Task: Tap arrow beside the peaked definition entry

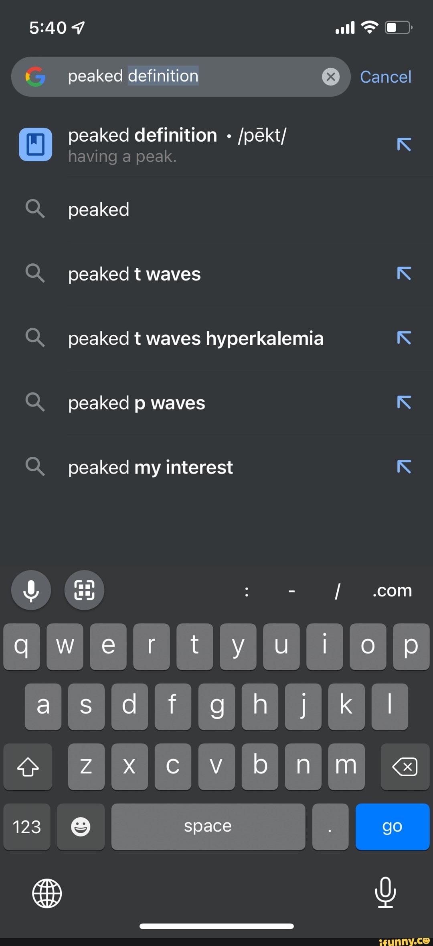Action: click(405, 144)
